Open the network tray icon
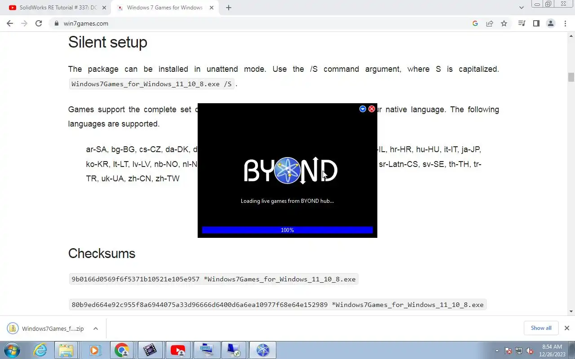 point(519,350)
